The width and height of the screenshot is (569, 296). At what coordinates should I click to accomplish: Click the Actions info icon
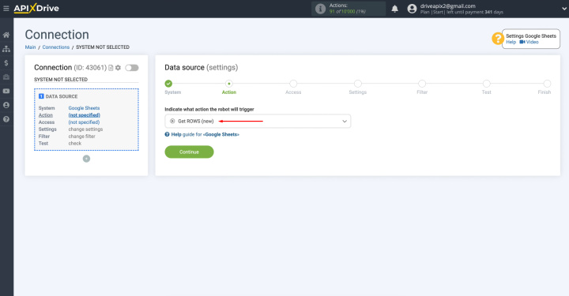pos(320,9)
